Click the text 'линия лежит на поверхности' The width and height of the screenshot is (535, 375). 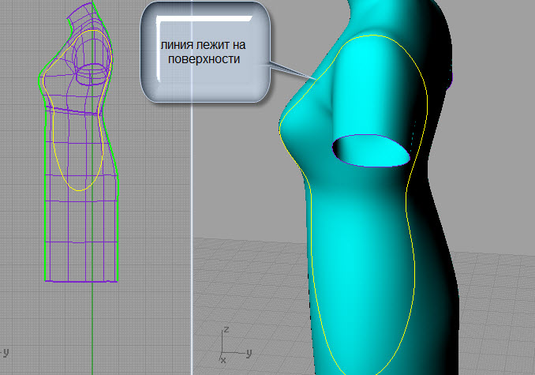[204, 52]
